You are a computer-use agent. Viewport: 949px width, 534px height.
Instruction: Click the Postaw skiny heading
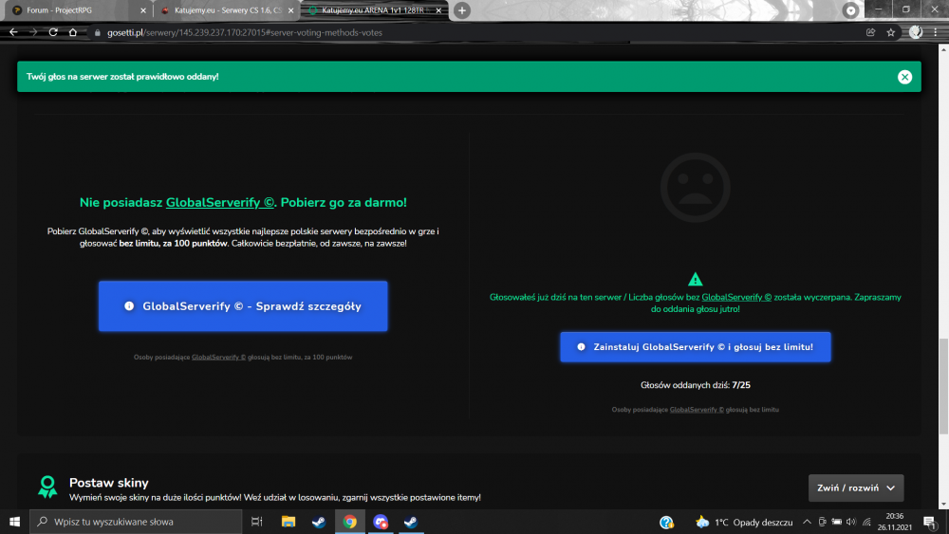109,483
